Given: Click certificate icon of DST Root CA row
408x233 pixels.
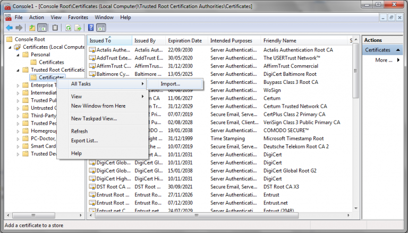Looking at the screenshot, I should coord(92,187).
